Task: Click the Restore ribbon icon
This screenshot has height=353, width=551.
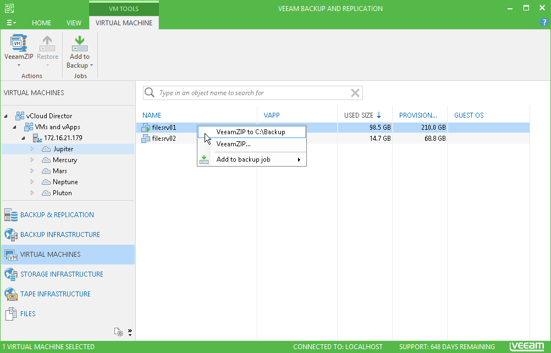Action: pos(47,43)
